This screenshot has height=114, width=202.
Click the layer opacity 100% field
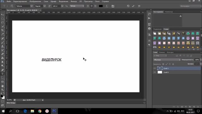[197, 60]
